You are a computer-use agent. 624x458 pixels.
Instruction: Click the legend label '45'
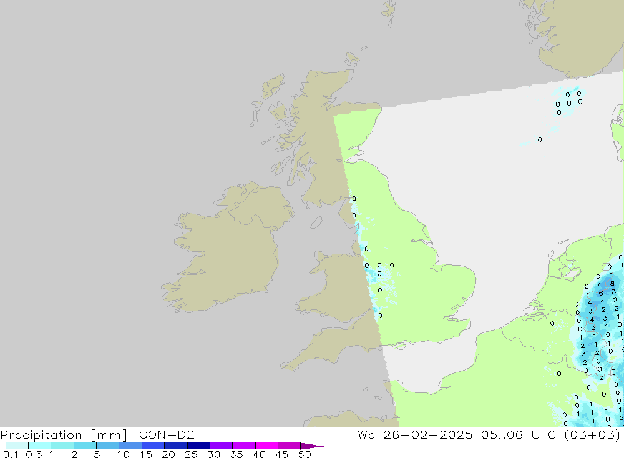click(282, 454)
